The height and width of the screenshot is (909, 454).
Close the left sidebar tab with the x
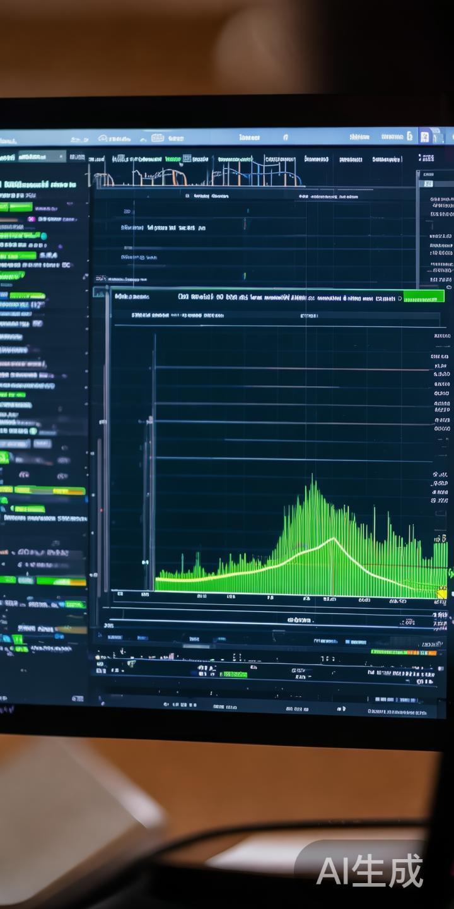click(x=61, y=156)
